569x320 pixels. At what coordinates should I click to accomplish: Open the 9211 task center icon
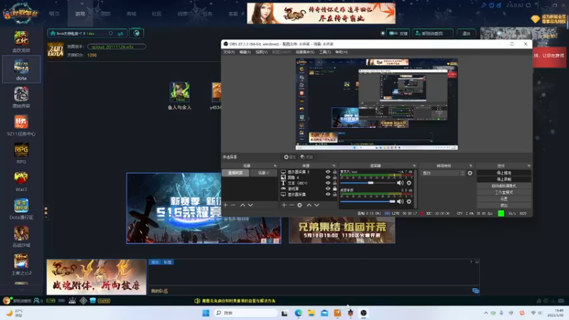click(21, 125)
